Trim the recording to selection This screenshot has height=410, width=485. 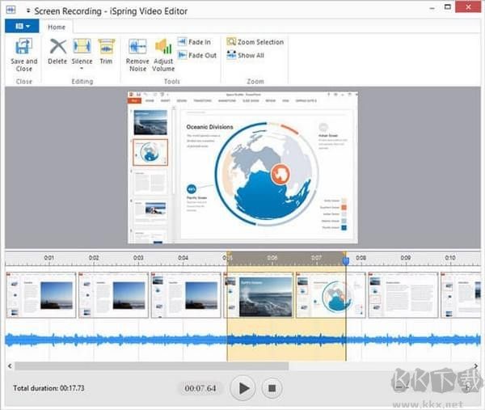tap(106, 52)
